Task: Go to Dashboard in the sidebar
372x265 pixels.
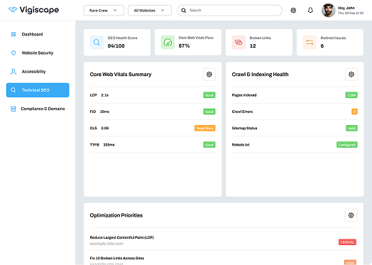Action: tap(38, 34)
